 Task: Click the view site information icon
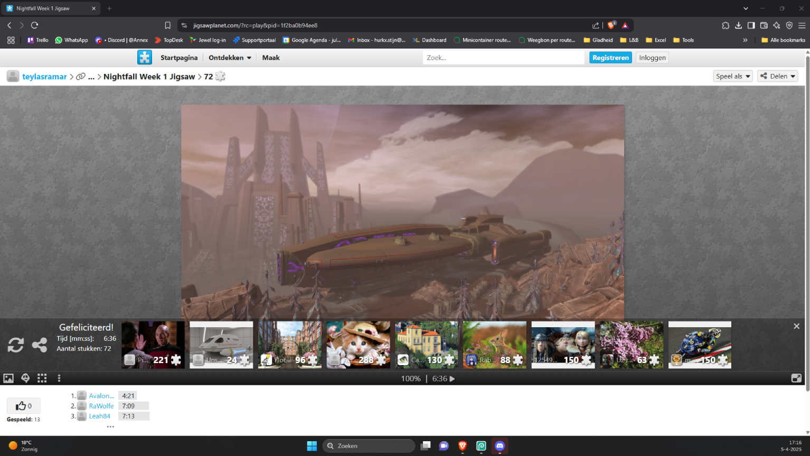[x=184, y=25]
